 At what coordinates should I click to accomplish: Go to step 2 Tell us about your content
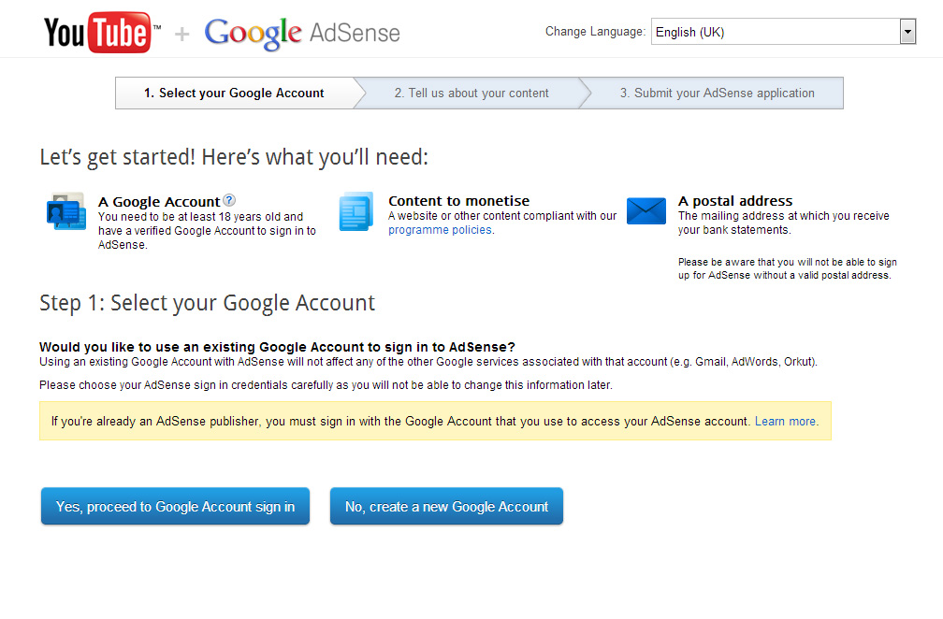click(471, 94)
